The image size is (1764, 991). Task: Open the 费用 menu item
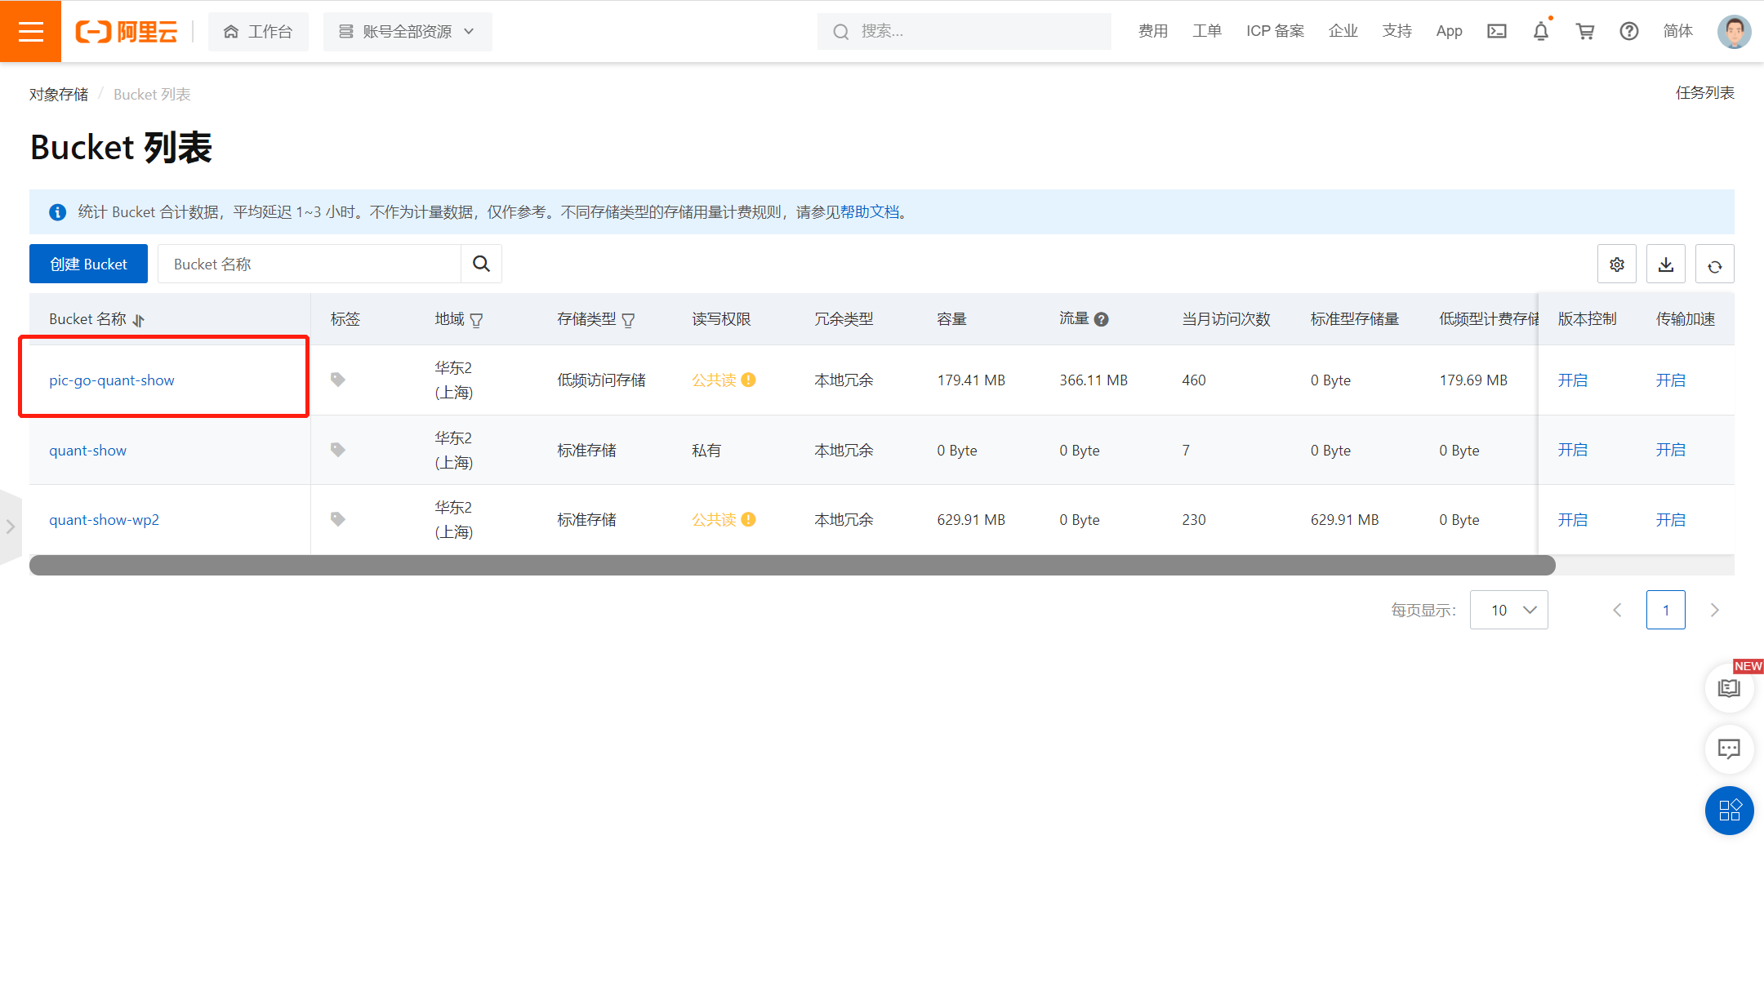tap(1152, 31)
